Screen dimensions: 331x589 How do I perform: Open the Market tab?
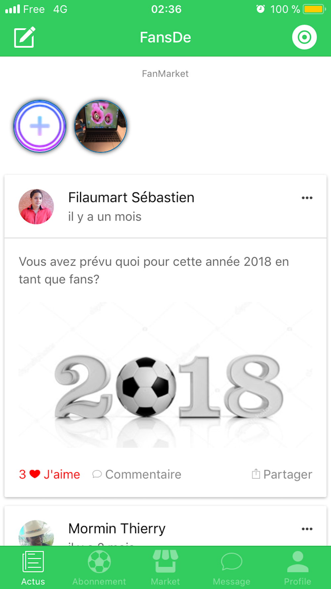pyautogui.click(x=165, y=568)
